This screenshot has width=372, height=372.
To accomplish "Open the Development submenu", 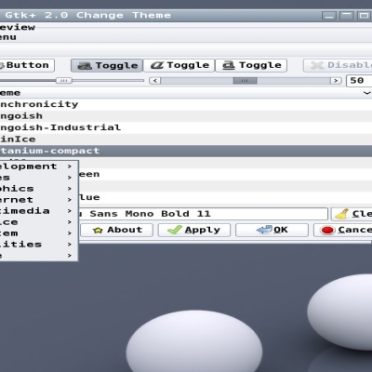I will tap(38, 166).
